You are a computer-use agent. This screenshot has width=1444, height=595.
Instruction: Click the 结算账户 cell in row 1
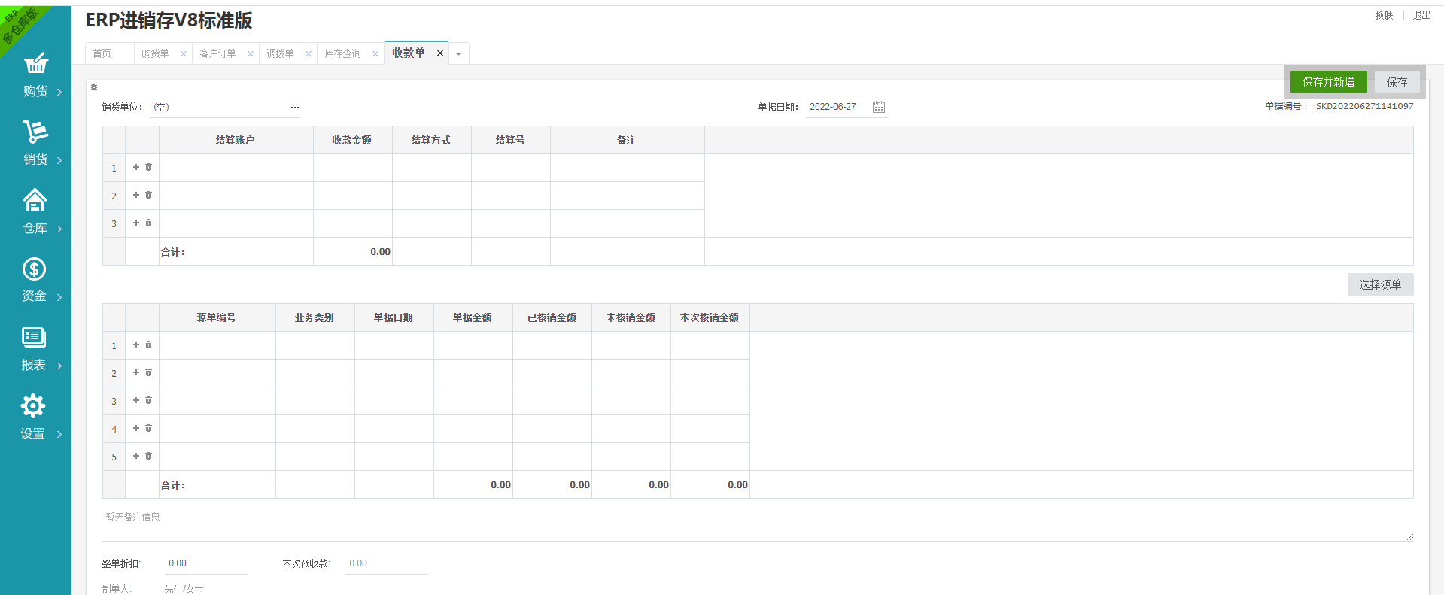click(x=236, y=168)
